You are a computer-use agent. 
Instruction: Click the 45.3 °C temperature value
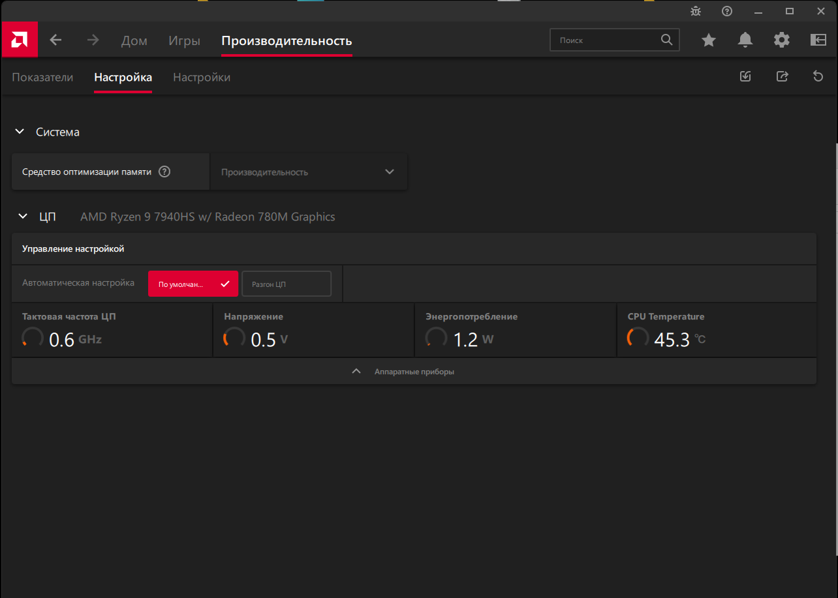tap(680, 339)
